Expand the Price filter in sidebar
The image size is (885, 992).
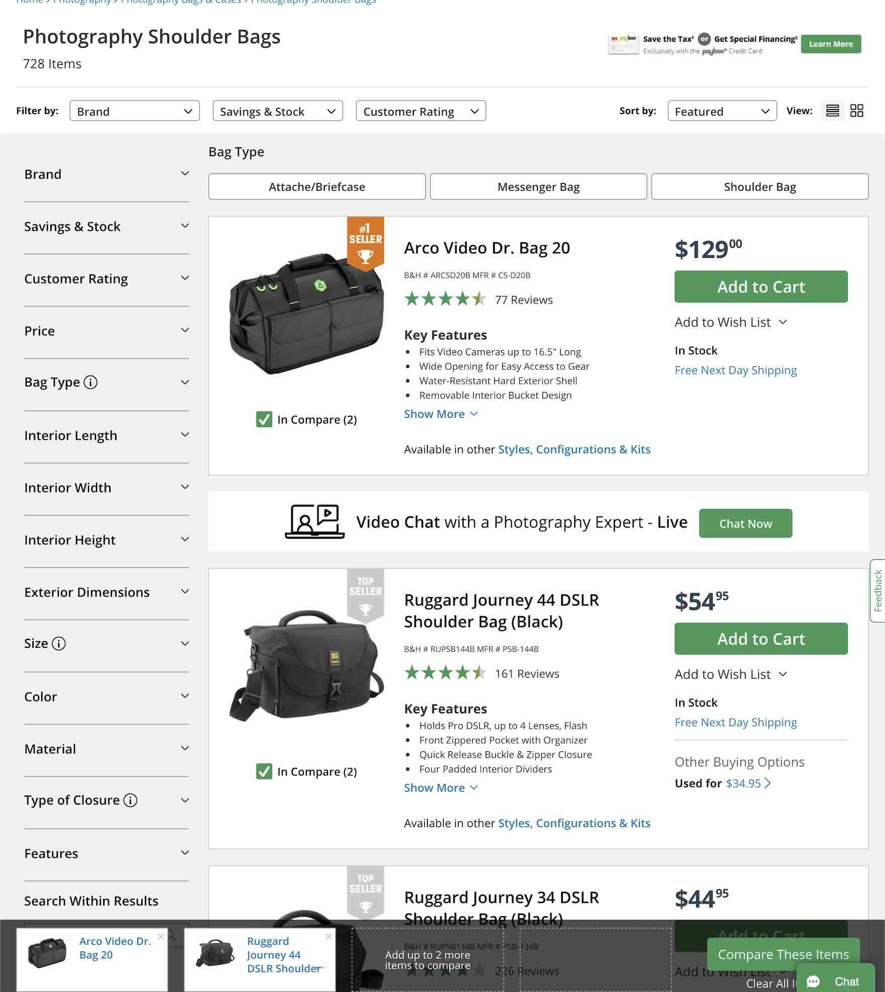tap(107, 331)
